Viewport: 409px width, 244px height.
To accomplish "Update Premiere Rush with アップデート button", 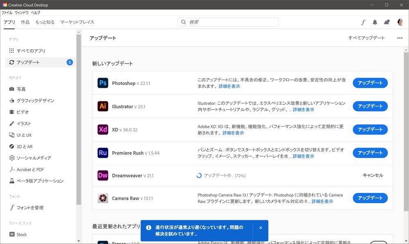I will 370,153.
